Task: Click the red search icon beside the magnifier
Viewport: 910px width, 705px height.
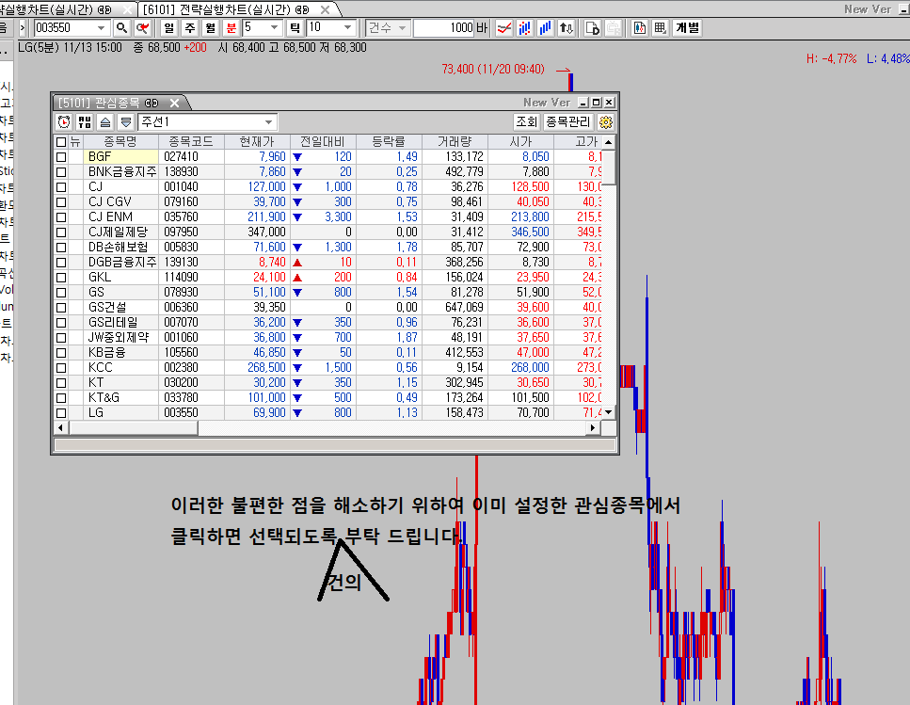Action: 141,28
